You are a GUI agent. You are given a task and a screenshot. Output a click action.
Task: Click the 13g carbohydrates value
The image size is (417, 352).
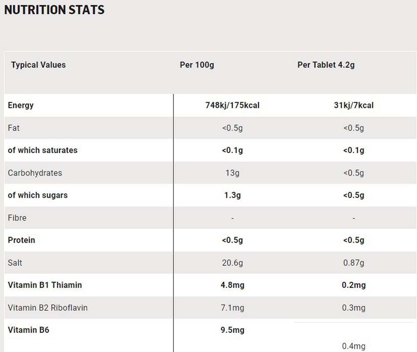coord(232,173)
